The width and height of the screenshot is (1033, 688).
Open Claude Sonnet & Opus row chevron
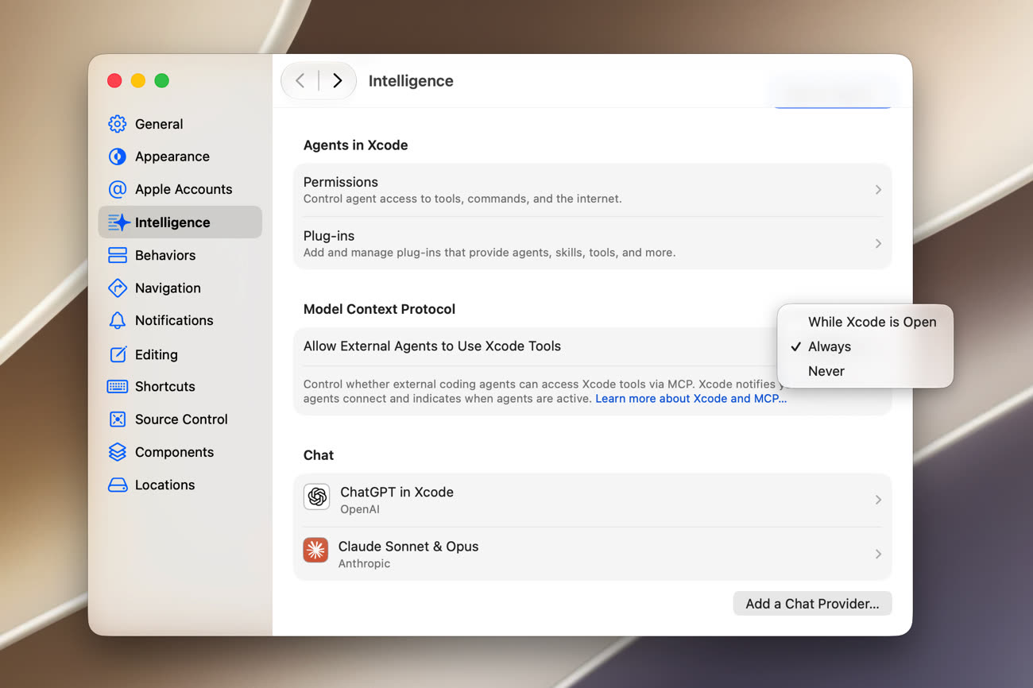pyautogui.click(x=878, y=554)
